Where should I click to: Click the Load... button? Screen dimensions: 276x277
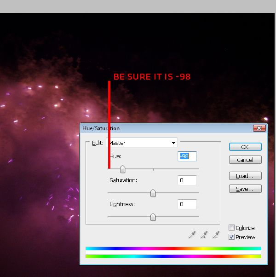point(245,176)
